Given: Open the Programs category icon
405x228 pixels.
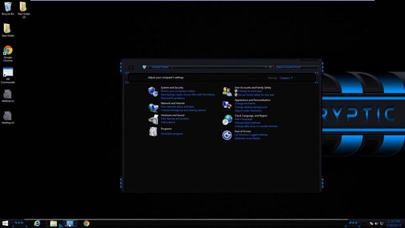Looking at the screenshot, I should [x=153, y=132].
